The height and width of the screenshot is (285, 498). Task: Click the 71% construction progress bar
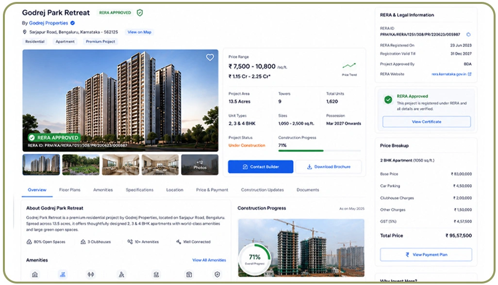tap(319, 151)
